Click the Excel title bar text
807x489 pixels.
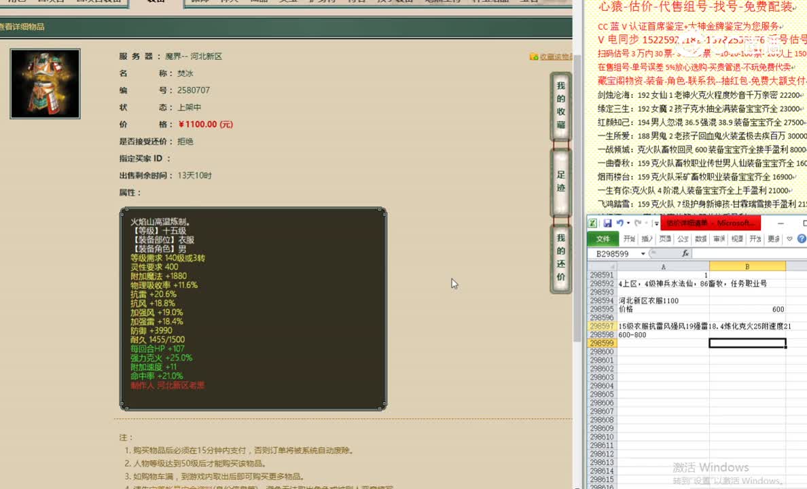[x=711, y=223]
